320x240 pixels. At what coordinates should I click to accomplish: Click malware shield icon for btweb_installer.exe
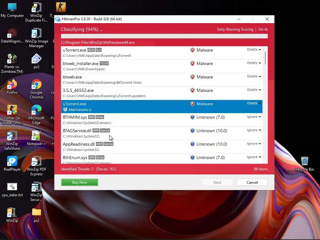pyautogui.click(x=192, y=63)
